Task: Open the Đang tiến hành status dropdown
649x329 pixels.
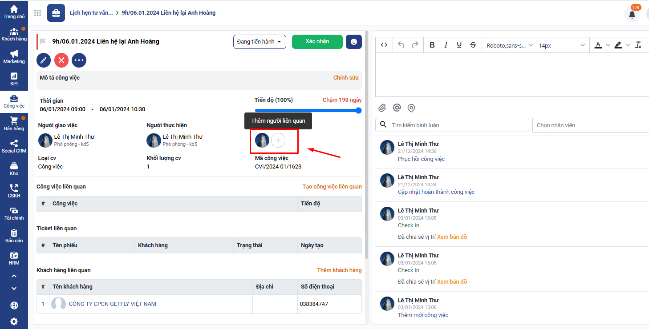Action: click(x=260, y=42)
